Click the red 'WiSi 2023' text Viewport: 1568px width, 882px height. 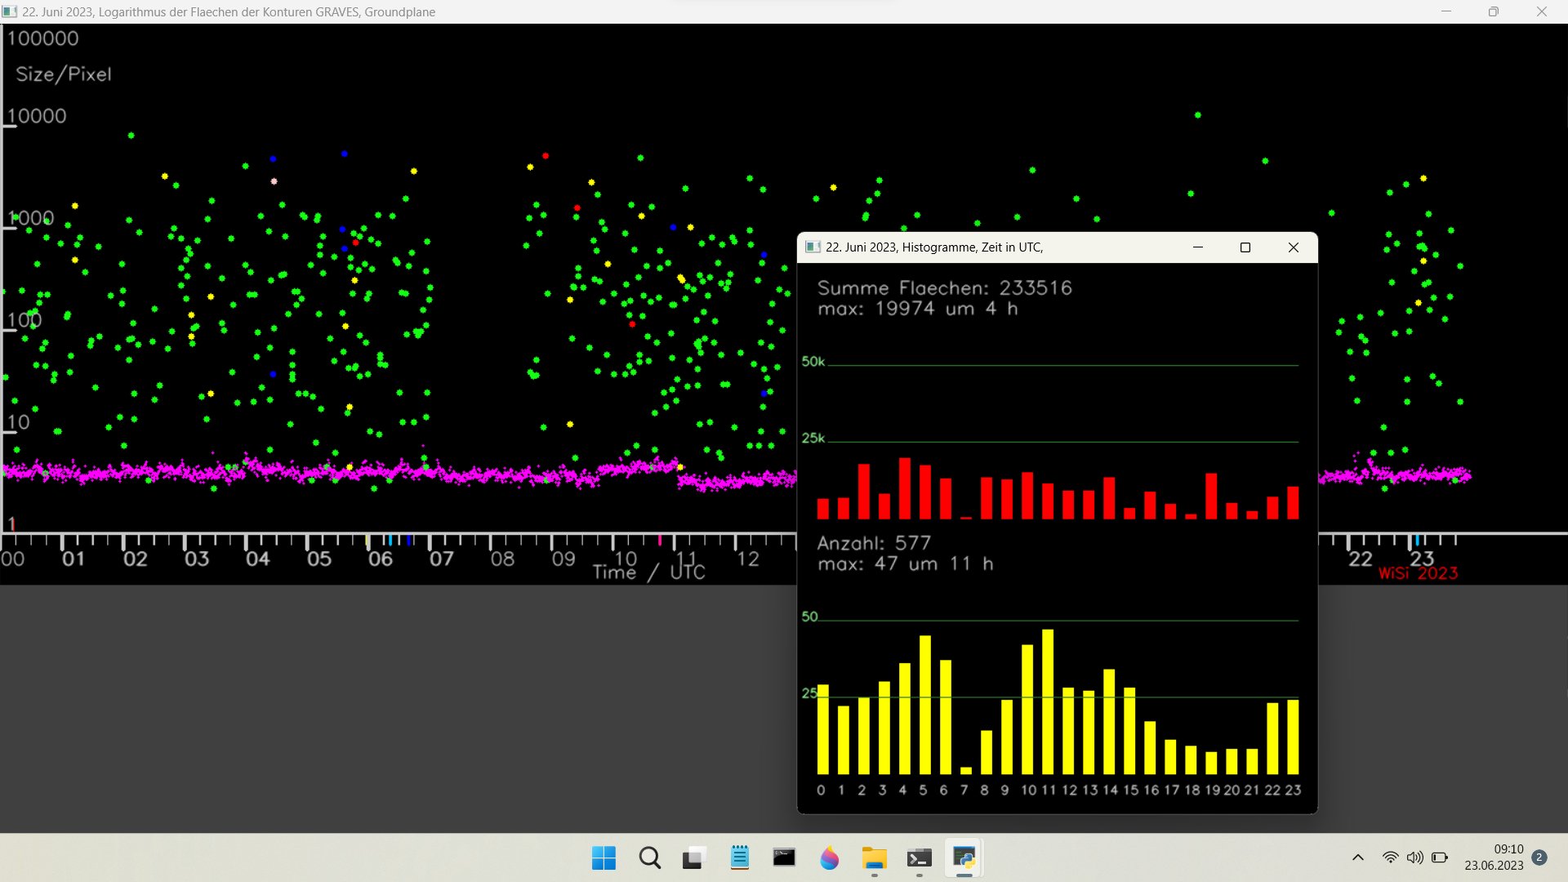(x=1419, y=573)
